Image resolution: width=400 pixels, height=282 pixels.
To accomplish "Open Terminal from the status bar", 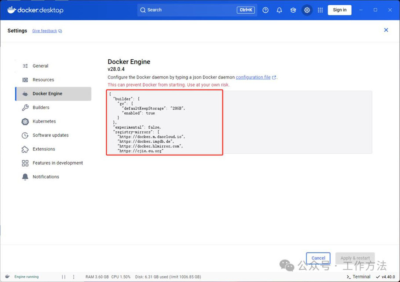I will click(358, 277).
